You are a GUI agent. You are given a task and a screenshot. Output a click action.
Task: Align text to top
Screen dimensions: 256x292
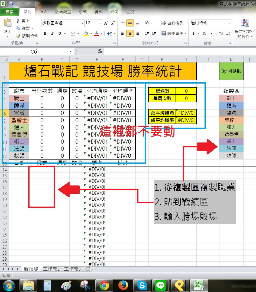(123, 23)
